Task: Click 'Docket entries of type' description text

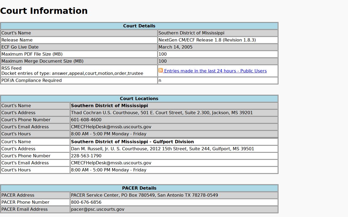Action: (72, 73)
